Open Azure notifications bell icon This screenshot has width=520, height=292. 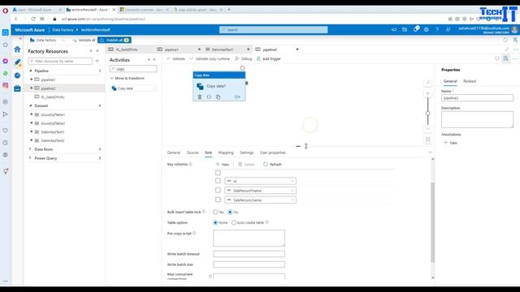point(416,29)
